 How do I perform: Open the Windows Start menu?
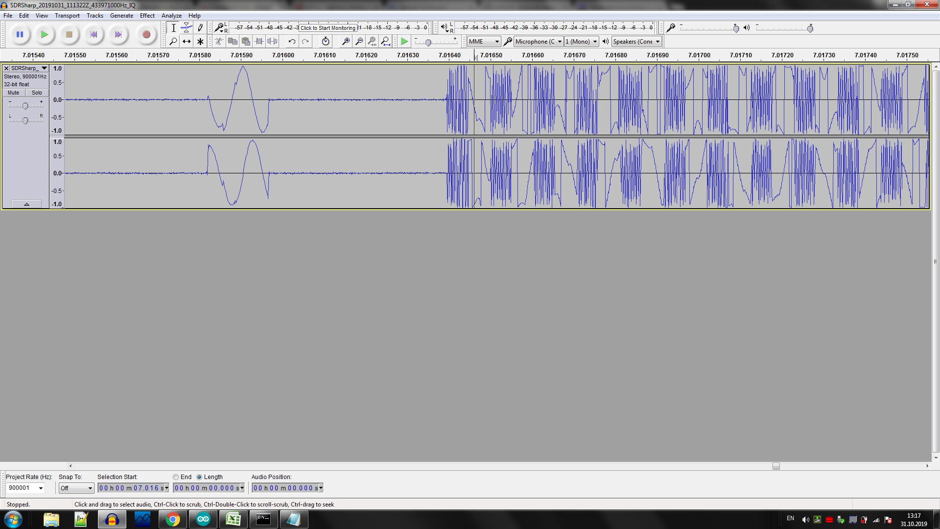(x=13, y=519)
